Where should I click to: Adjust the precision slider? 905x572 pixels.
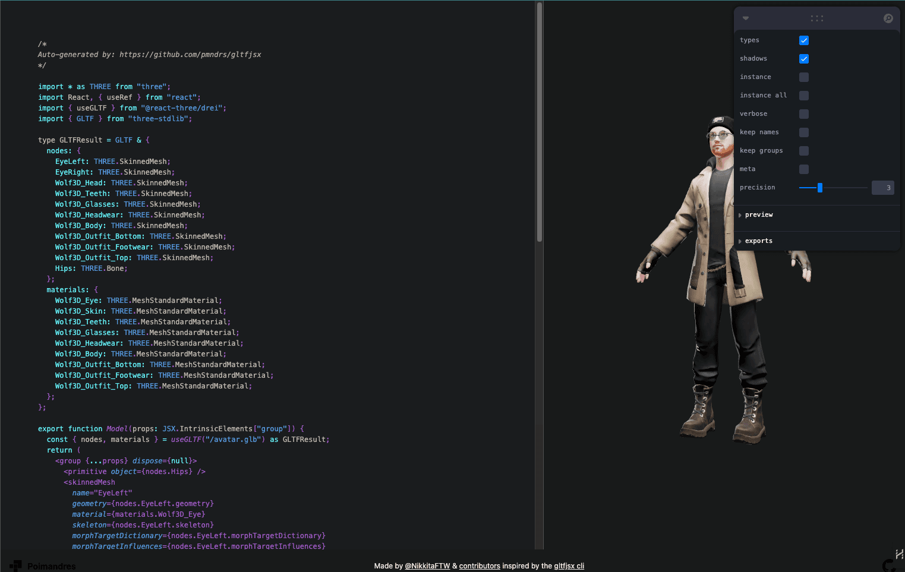click(x=820, y=187)
